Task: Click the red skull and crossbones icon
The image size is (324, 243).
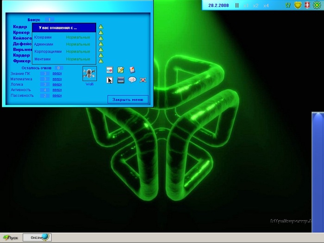Action: point(143,80)
